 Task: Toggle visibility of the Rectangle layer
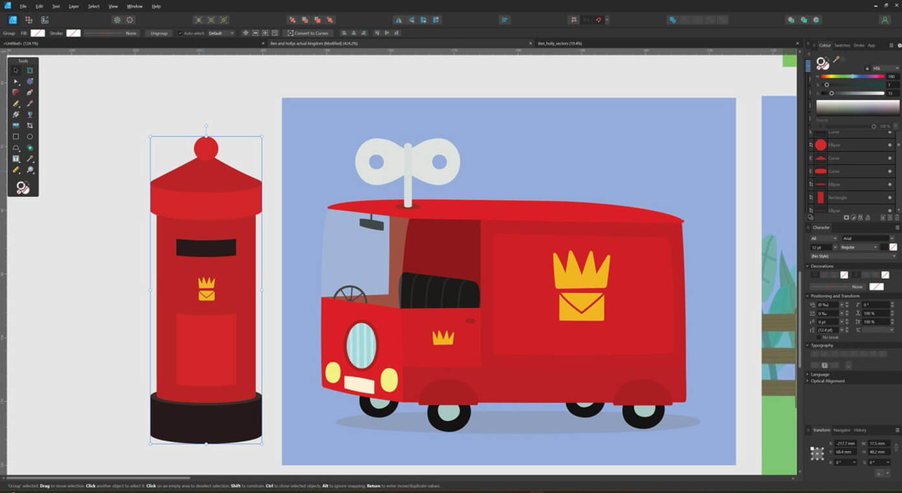tap(890, 197)
